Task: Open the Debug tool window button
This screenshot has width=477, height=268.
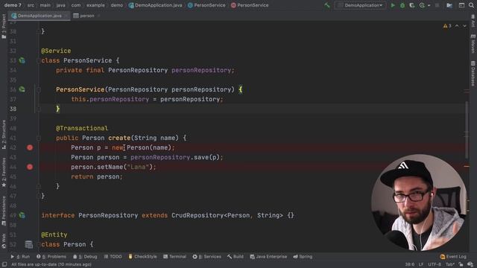Action: coord(85,257)
